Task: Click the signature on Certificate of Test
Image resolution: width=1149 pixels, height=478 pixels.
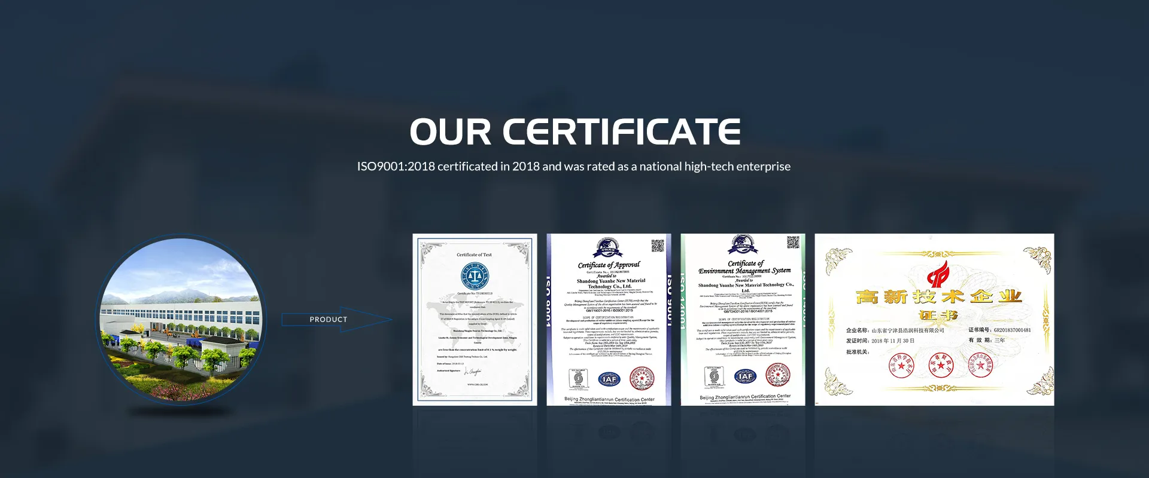Action: pyautogui.click(x=473, y=371)
